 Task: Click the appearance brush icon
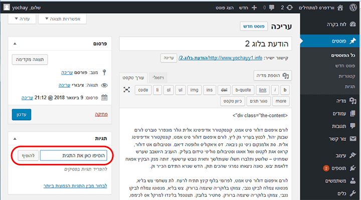pyautogui.click(x=352, y=155)
